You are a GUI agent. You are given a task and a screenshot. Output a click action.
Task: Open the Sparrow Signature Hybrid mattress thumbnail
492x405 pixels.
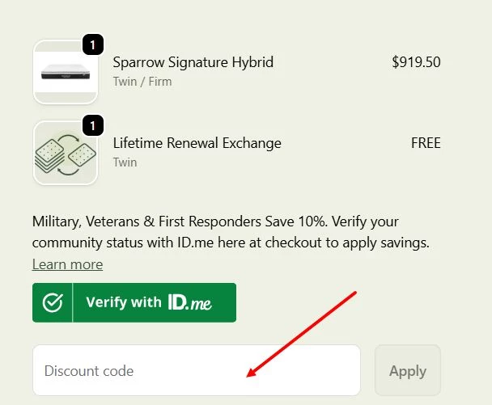point(65,73)
